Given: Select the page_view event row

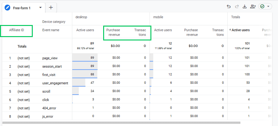Looking at the screenshot, I should point(50,58).
